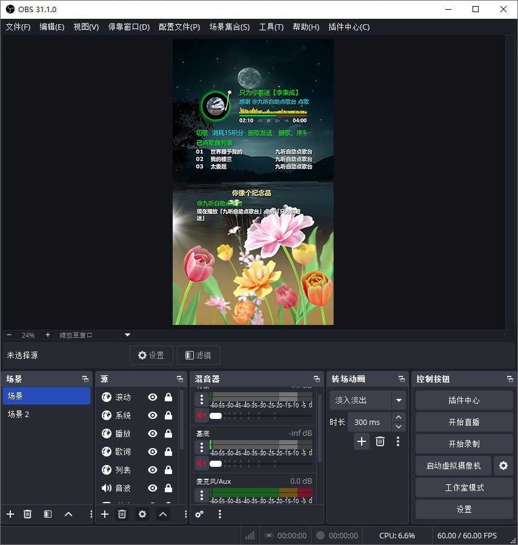Increase transition duration with up arrow
The height and width of the screenshot is (545, 518).
coord(398,418)
